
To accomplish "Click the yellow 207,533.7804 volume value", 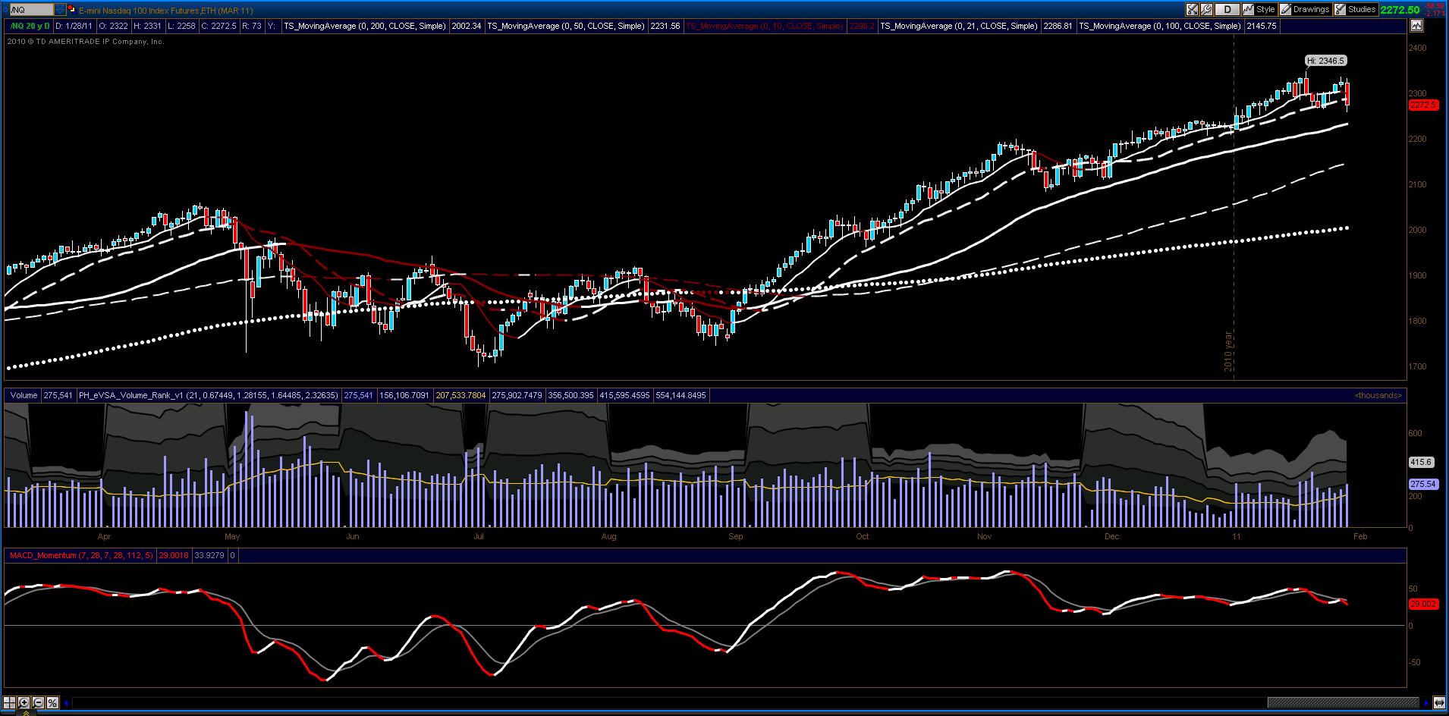I will pyautogui.click(x=461, y=395).
